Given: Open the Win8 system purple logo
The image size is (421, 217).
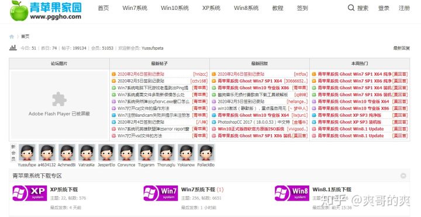Looking at the screenshot, I should tap(292, 193).
